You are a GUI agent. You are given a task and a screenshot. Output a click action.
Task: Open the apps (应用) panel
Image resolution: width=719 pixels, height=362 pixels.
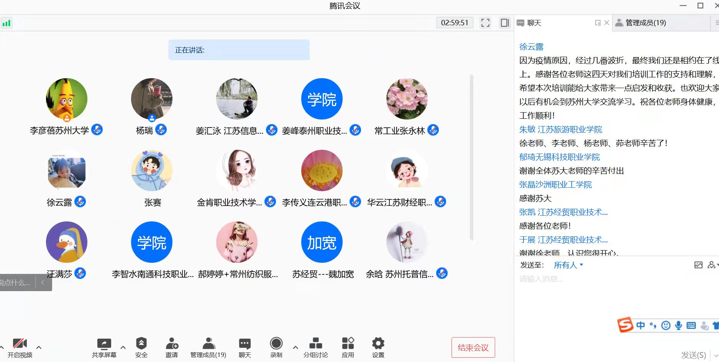pyautogui.click(x=348, y=344)
